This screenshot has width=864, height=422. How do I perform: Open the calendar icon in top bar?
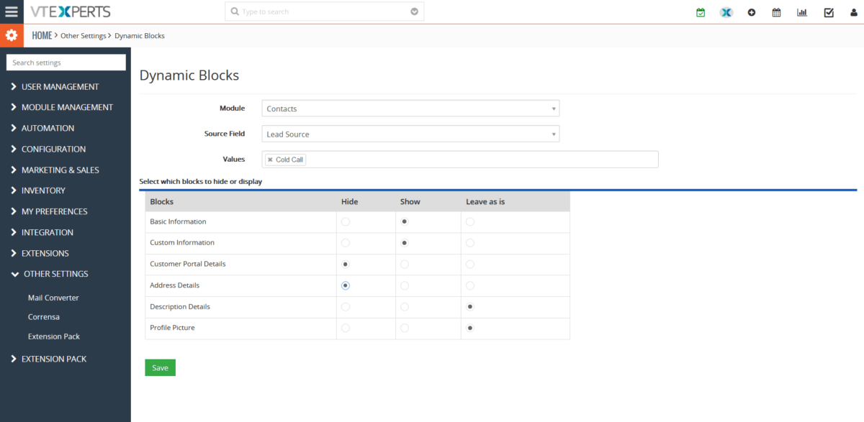pos(776,12)
